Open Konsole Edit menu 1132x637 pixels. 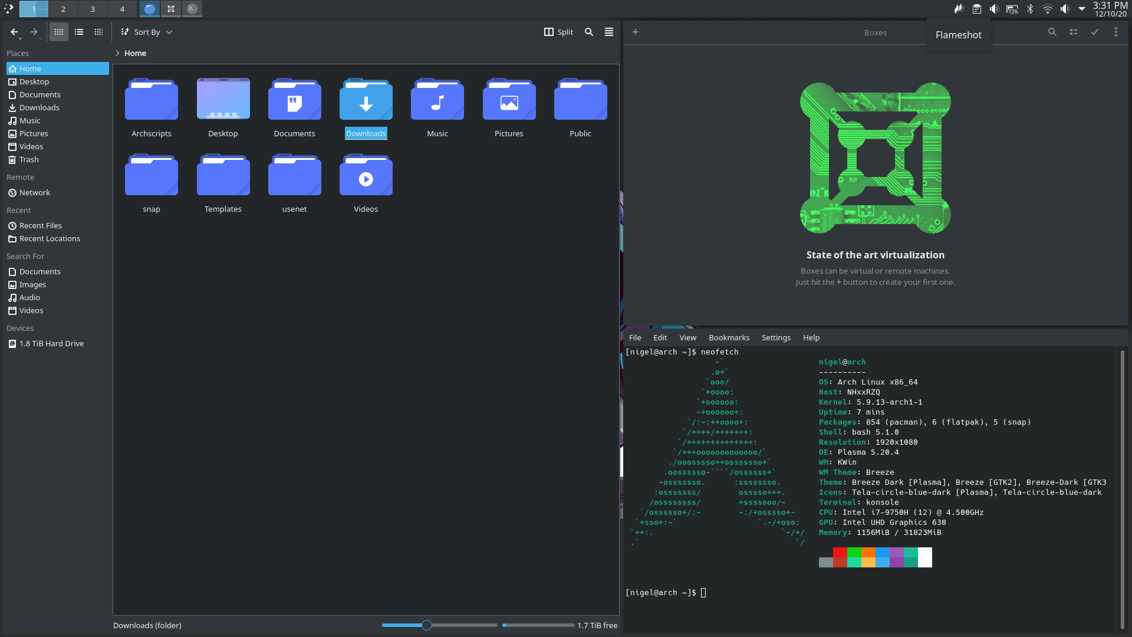point(660,337)
